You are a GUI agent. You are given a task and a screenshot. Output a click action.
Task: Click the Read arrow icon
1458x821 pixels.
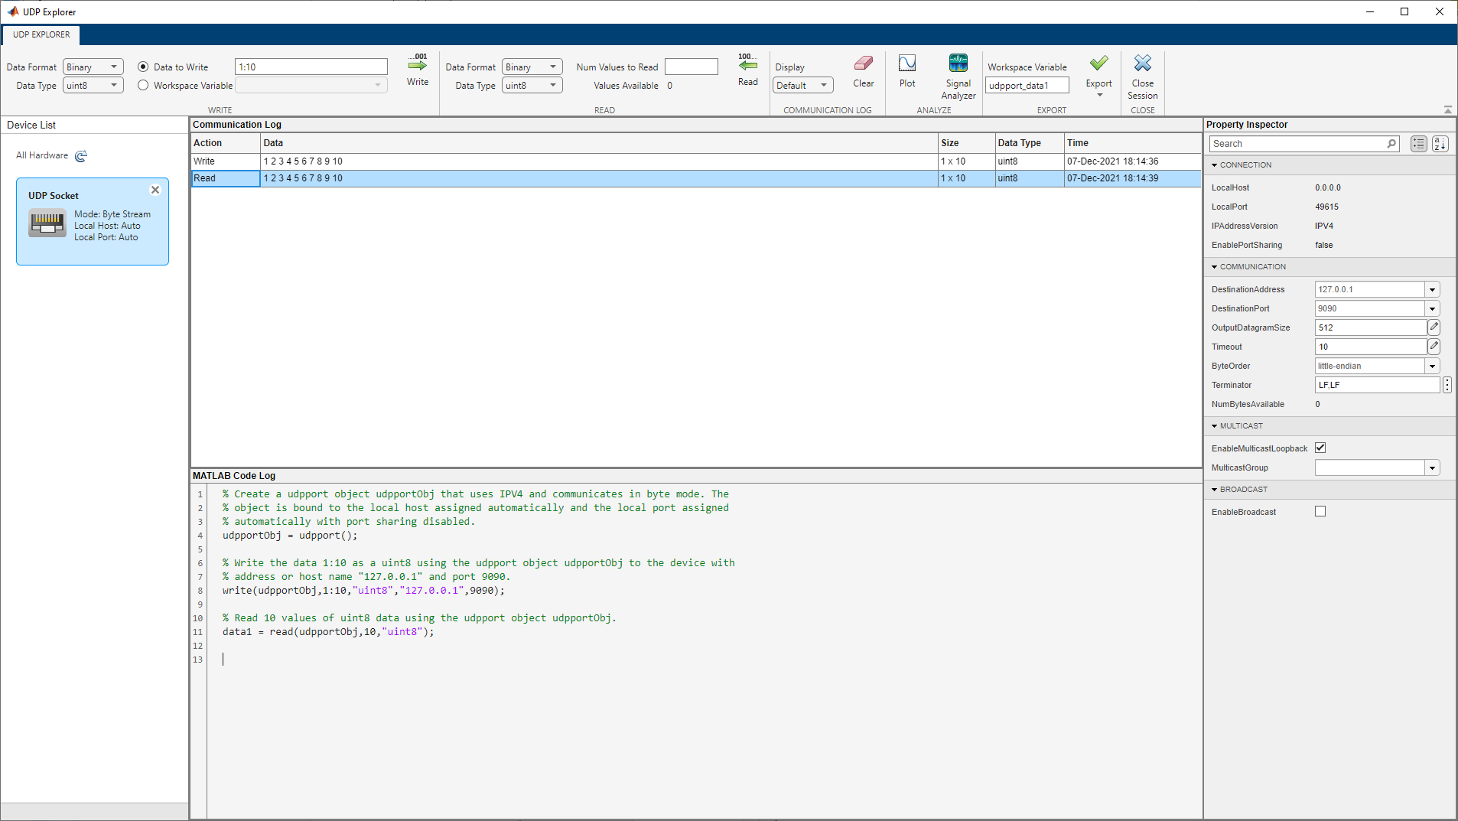click(x=747, y=66)
